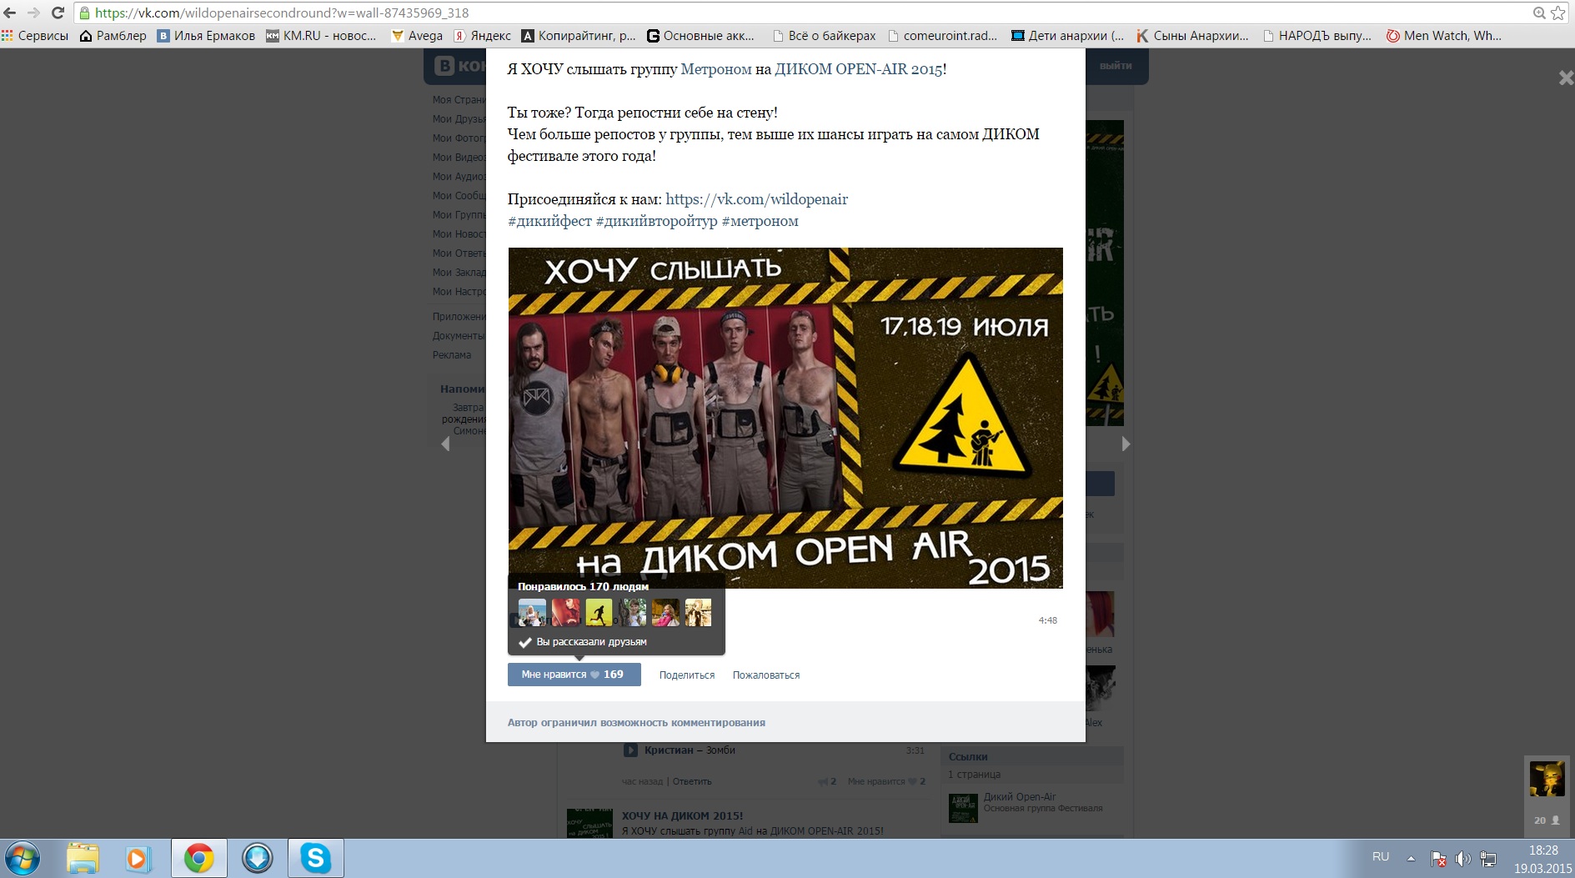Open Мои Новости sidebar item
The image size is (1575, 878).
tap(459, 234)
